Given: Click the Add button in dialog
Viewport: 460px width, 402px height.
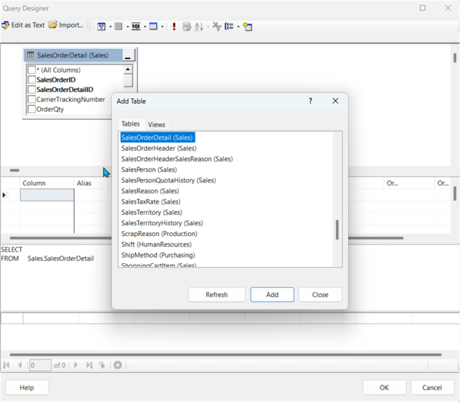Looking at the screenshot, I should pyautogui.click(x=272, y=295).
